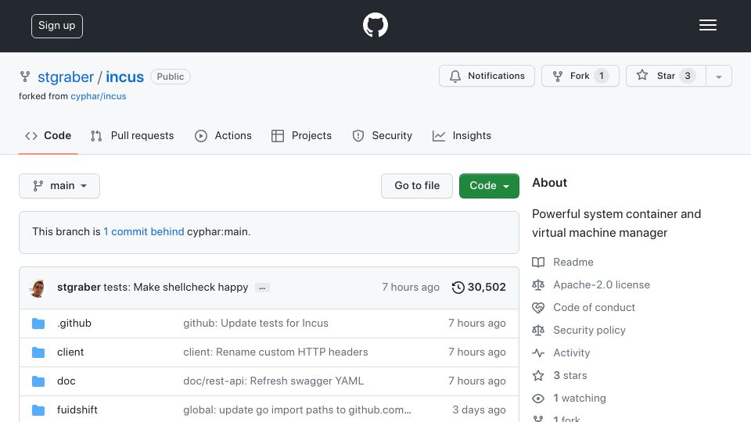Image resolution: width=751 pixels, height=422 pixels.
Task: Open the 1 watching link
Action: tap(580, 398)
